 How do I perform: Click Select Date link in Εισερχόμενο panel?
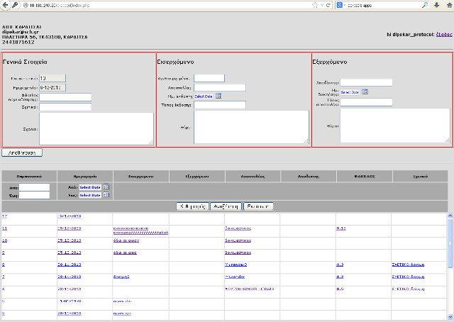pyautogui.click(x=204, y=96)
